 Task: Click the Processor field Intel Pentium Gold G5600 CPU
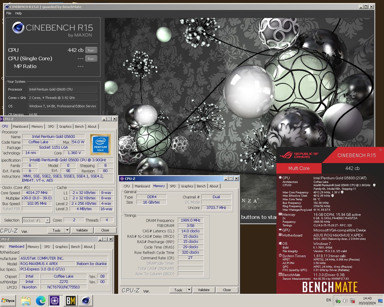point(63,89)
